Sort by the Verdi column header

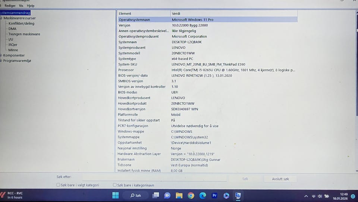point(234,13)
